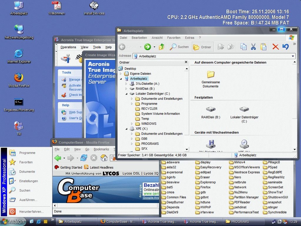Click the Firefox home icon
Image resolution: width=301 pixels, height=226 pixels.
tap(104, 158)
